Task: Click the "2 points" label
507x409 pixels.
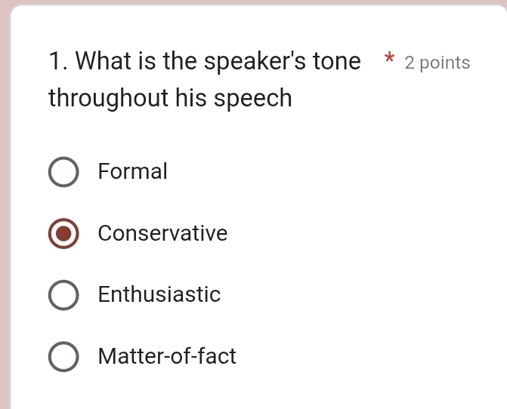Action: coord(437,63)
